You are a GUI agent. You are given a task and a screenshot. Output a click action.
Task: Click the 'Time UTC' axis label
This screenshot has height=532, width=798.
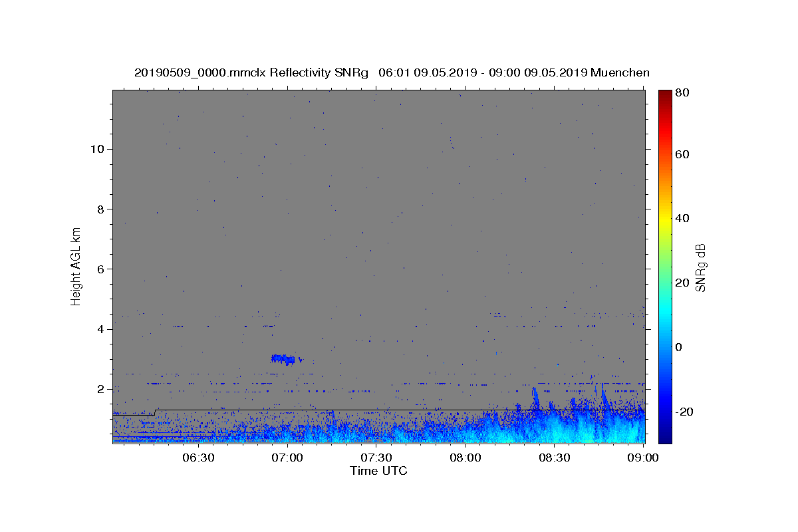pyautogui.click(x=378, y=471)
